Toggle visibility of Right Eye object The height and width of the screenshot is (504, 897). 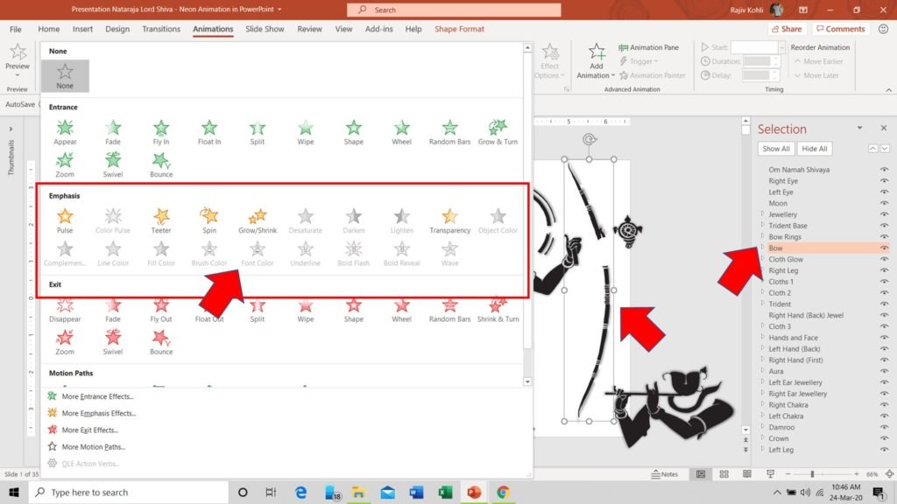click(x=884, y=180)
